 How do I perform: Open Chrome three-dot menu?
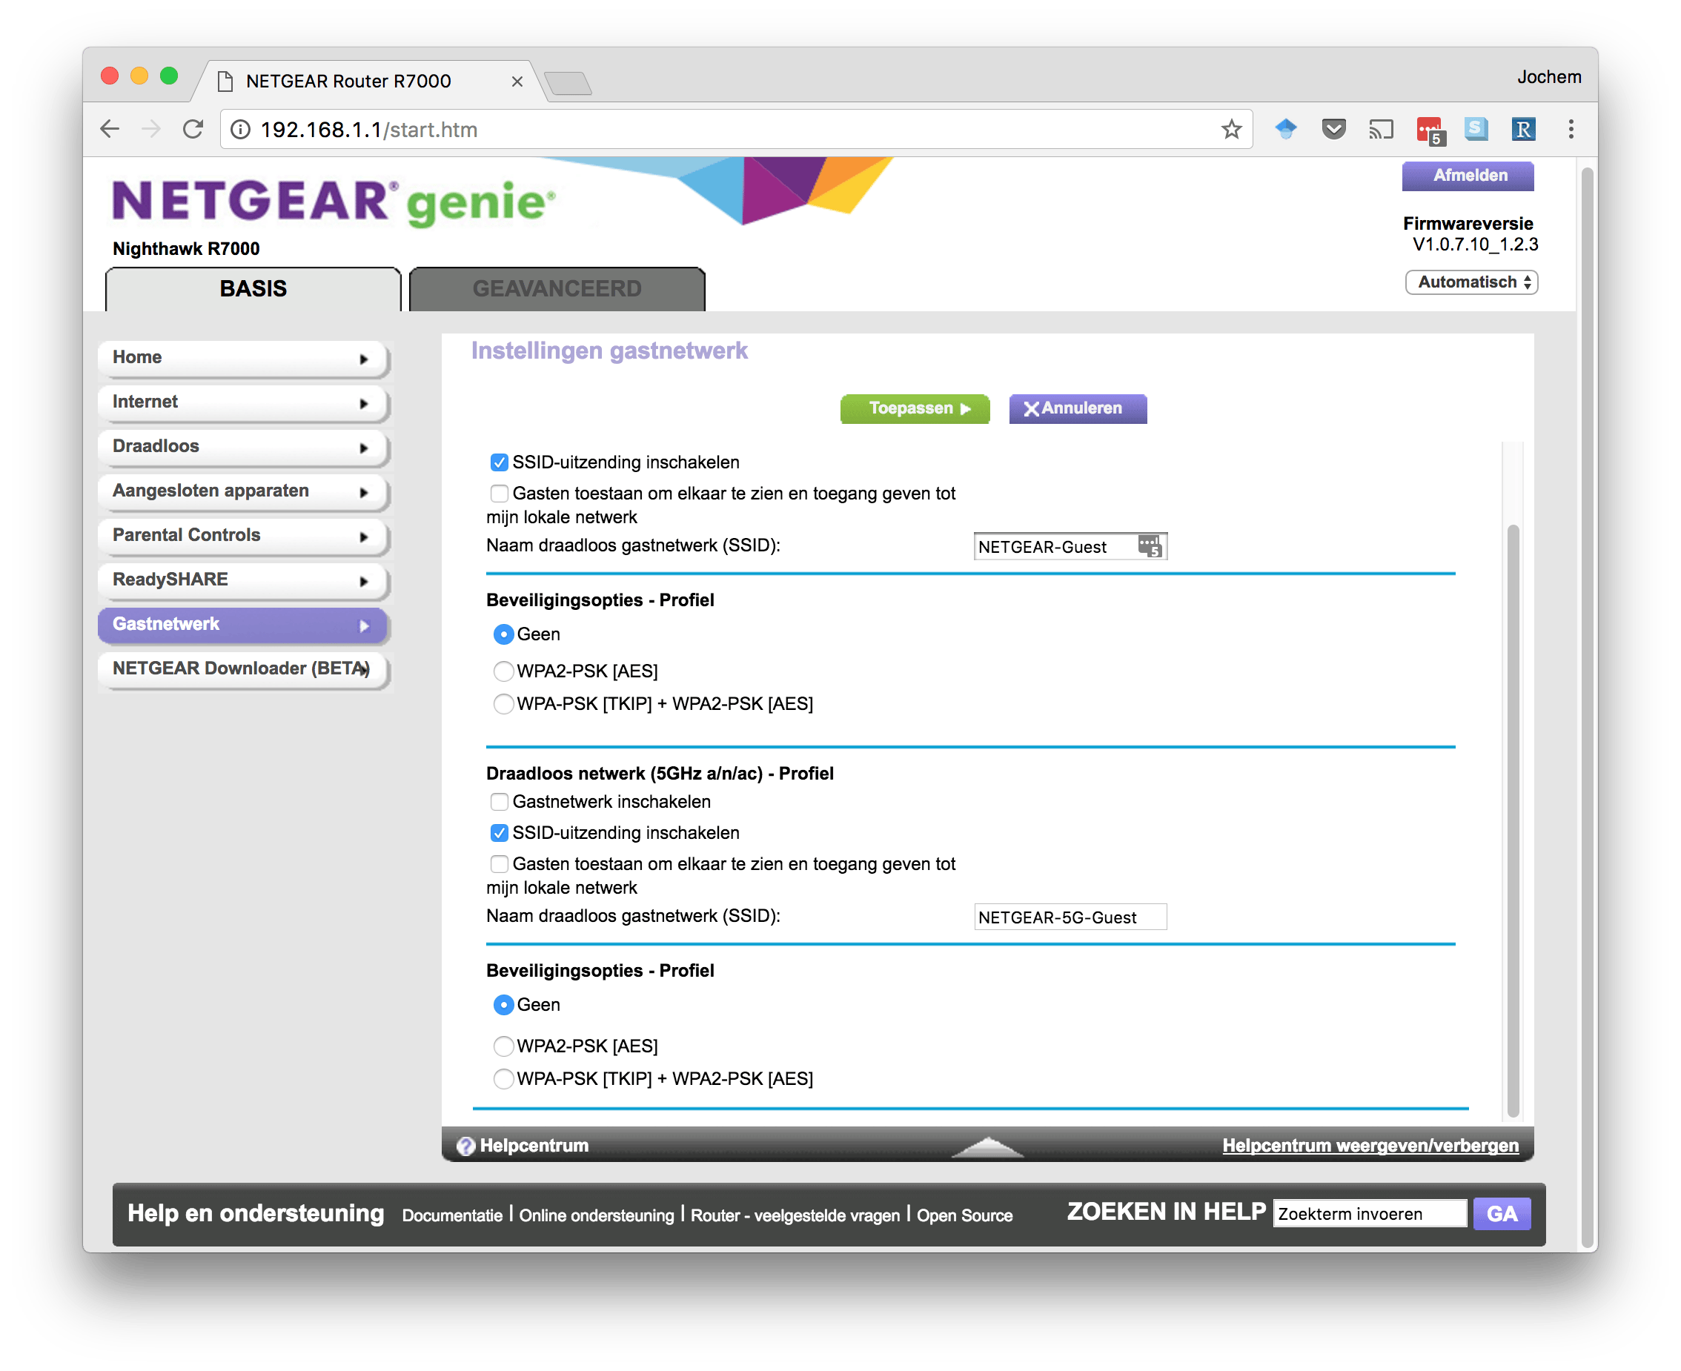[1571, 129]
